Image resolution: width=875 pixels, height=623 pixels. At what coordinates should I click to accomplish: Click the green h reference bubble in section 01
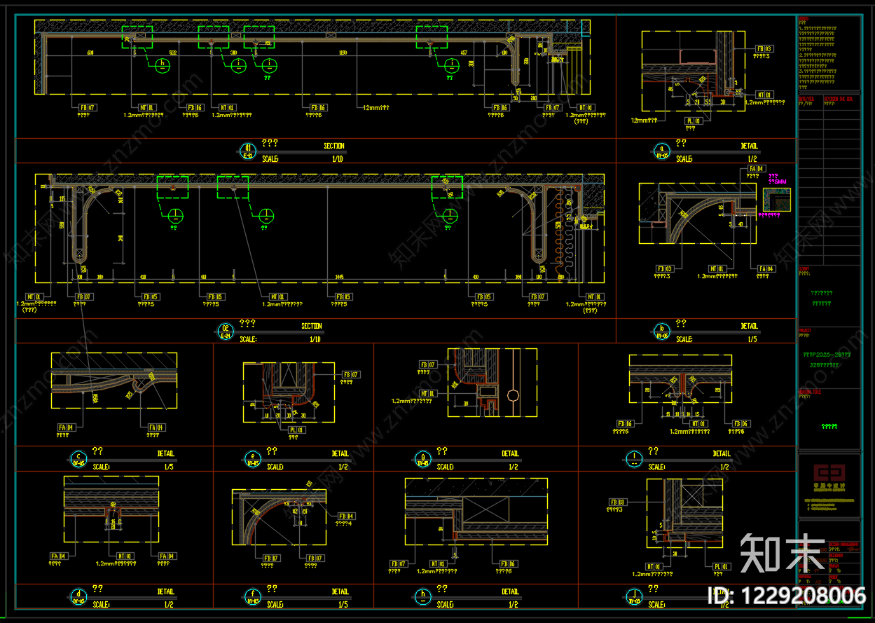(163, 64)
